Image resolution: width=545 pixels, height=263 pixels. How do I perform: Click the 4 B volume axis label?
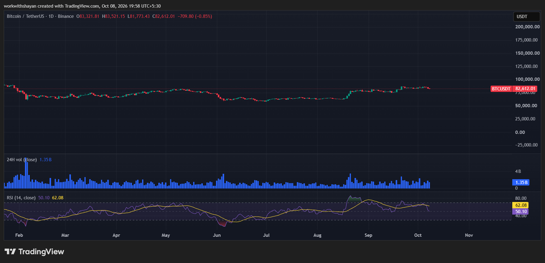[518, 172]
